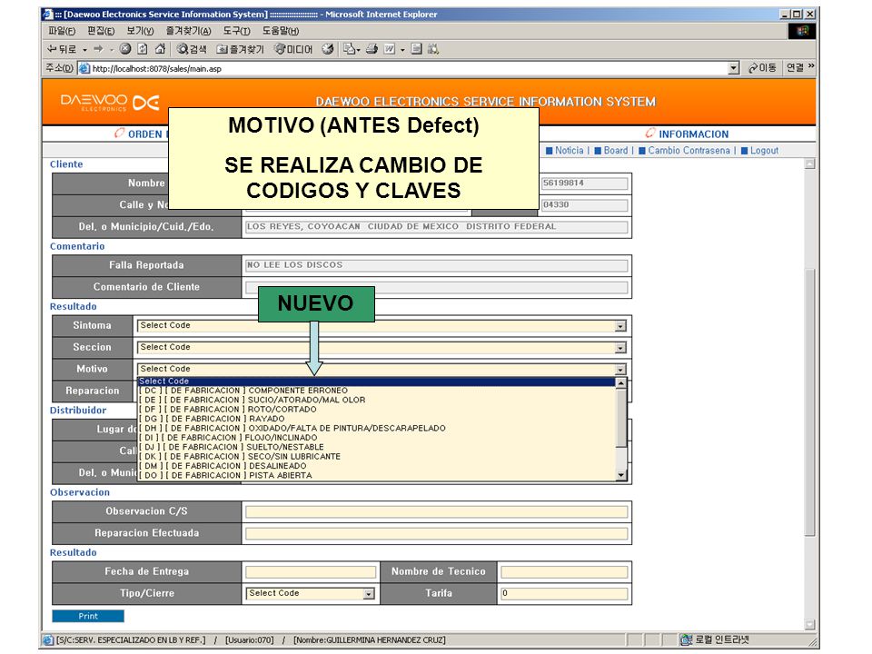Viewport: 872px width, 654px height.
Task: Open the INFORMACION section tab
Action: click(687, 134)
